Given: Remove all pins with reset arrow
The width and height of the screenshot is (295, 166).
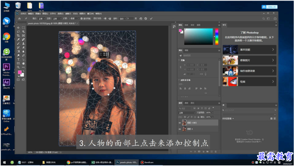Looking at the screenshot, I should click(141, 19).
